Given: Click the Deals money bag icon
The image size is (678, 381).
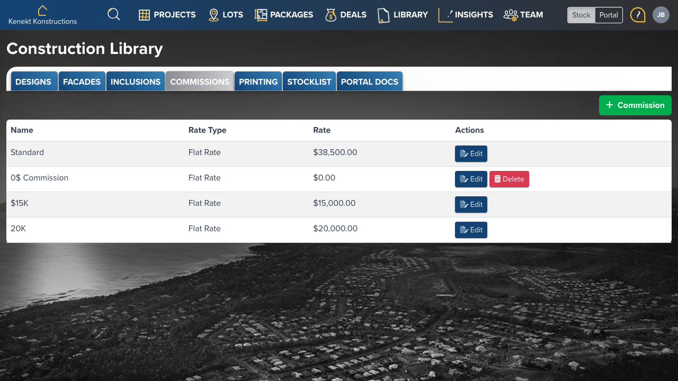Looking at the screenshot, I should coord(331,15).
